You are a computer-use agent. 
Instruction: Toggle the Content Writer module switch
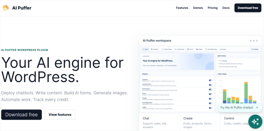(x=210, y=85)
